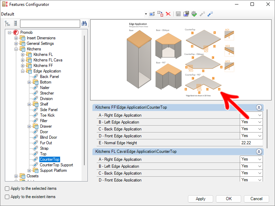Click the Apply button
The image size is (275, 206).
(200, 199)
